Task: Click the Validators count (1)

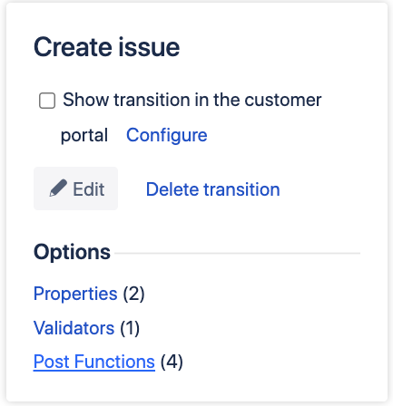Action: pos(130,328)
